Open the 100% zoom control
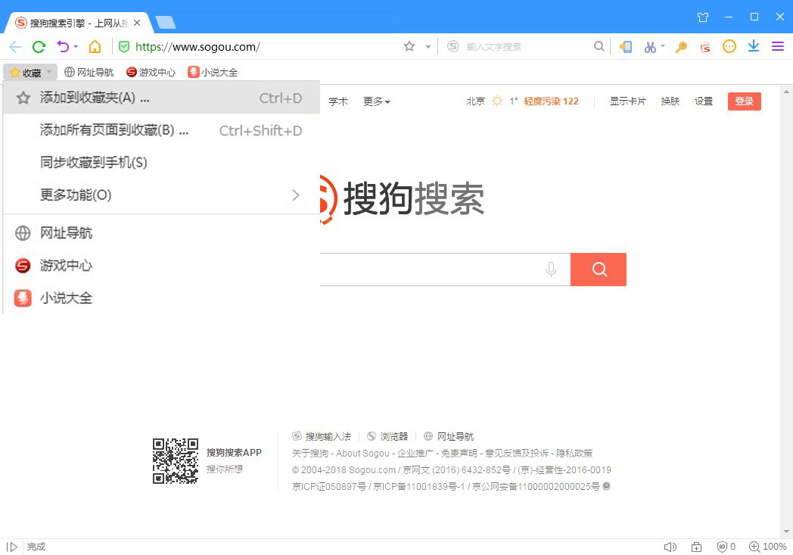793x555 pixels. pos(768,547)
